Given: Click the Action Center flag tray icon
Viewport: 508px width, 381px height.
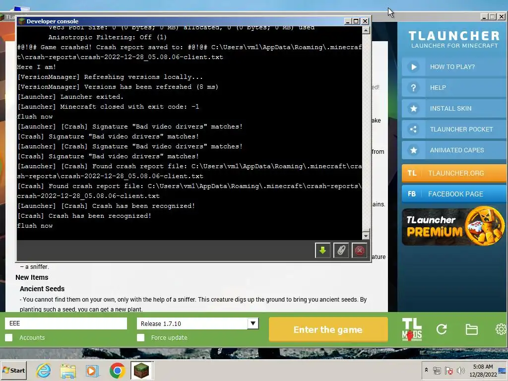Looking at the screenshot, I should point(448,370).
